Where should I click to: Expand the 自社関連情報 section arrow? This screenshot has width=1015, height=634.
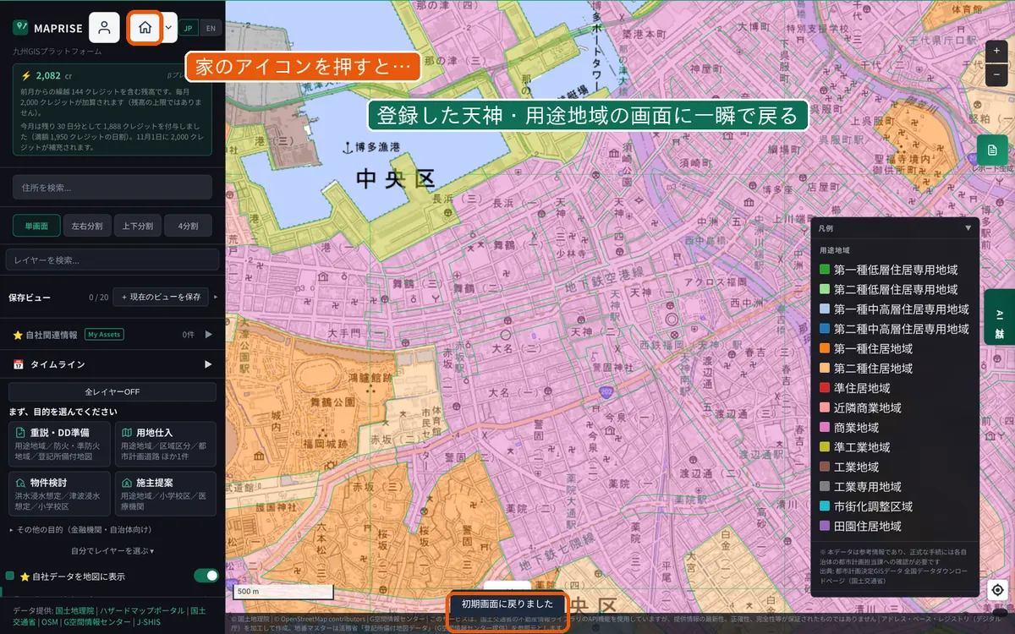208,335
